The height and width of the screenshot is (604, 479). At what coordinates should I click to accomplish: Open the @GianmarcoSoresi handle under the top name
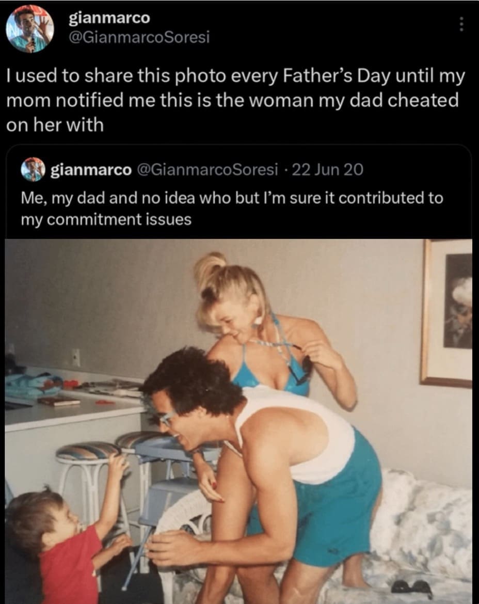(x=139, y=37)
